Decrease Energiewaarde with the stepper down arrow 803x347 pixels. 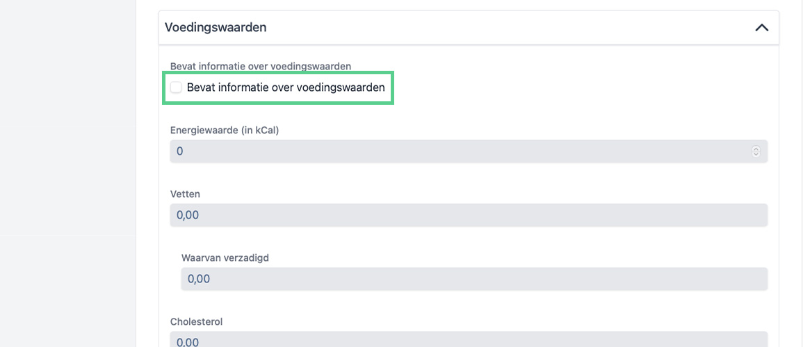[x=756, y=154]
